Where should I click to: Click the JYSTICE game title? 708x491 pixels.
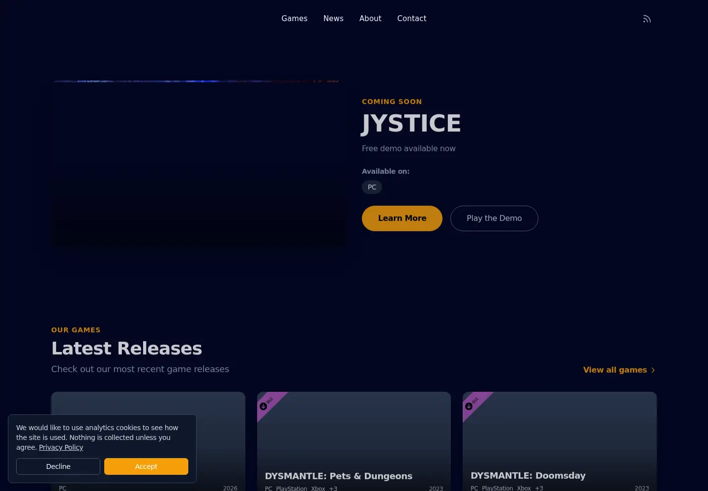(x=412, y=123)
